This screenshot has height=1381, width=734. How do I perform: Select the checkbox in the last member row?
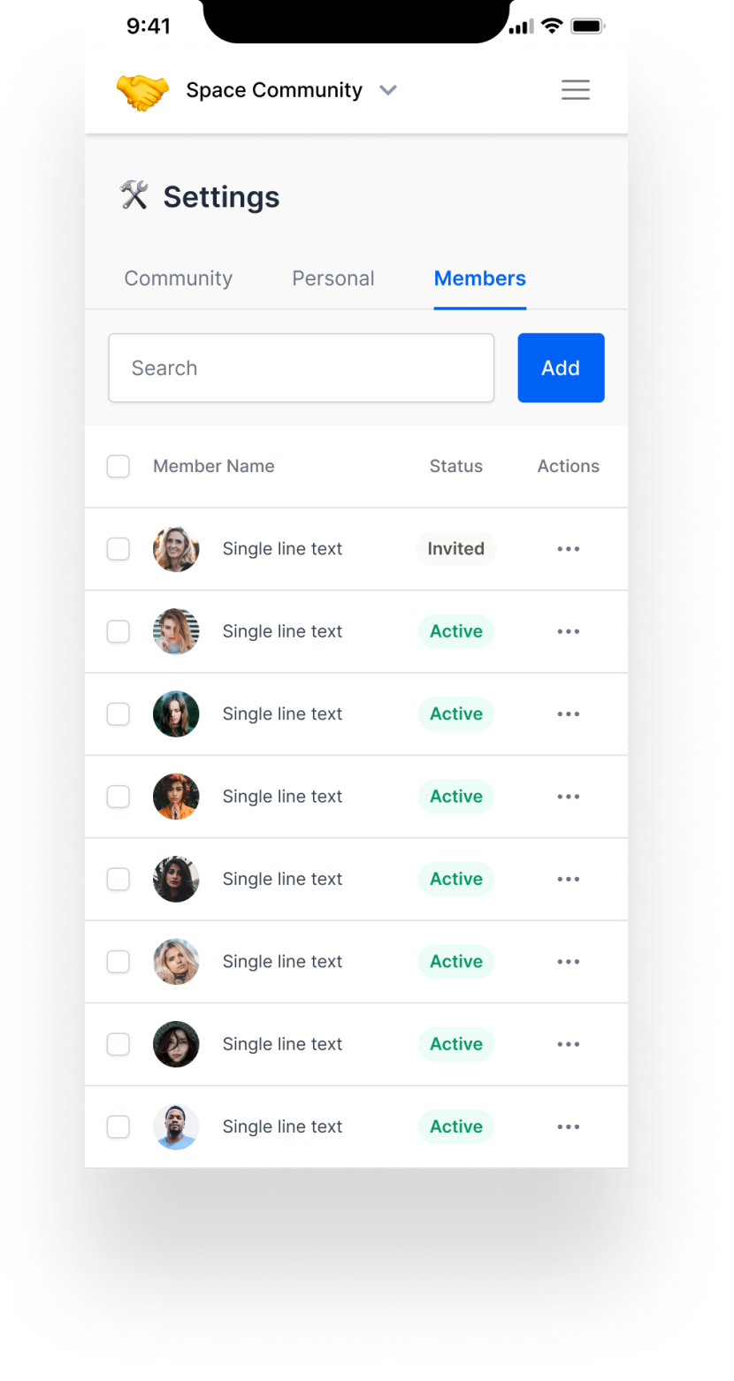[119, 1126]
